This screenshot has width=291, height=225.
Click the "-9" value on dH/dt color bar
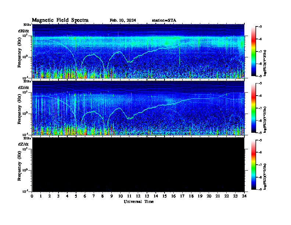(x=260, y=76)
